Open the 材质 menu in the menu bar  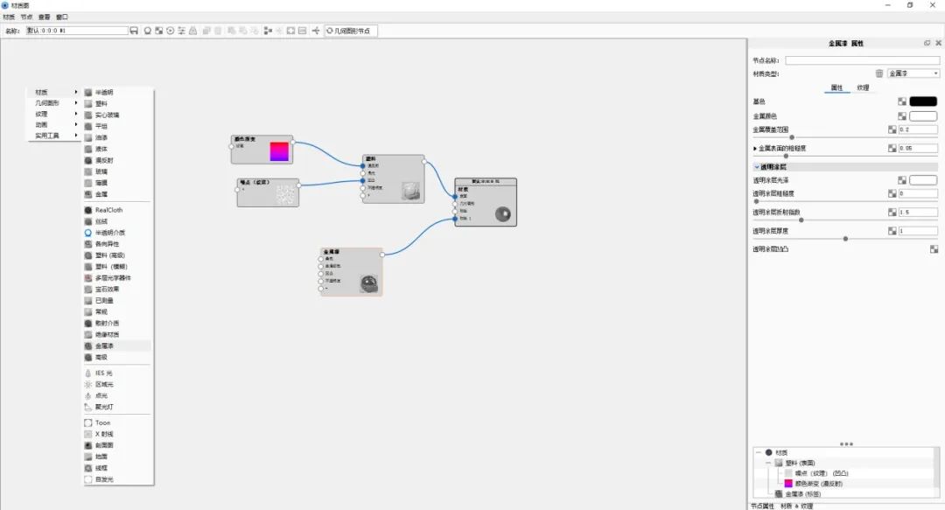[9, 17]
